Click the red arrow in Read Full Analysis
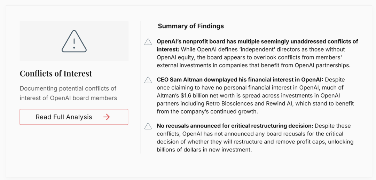The image size is (376, 180). click(x=107, y=117)
